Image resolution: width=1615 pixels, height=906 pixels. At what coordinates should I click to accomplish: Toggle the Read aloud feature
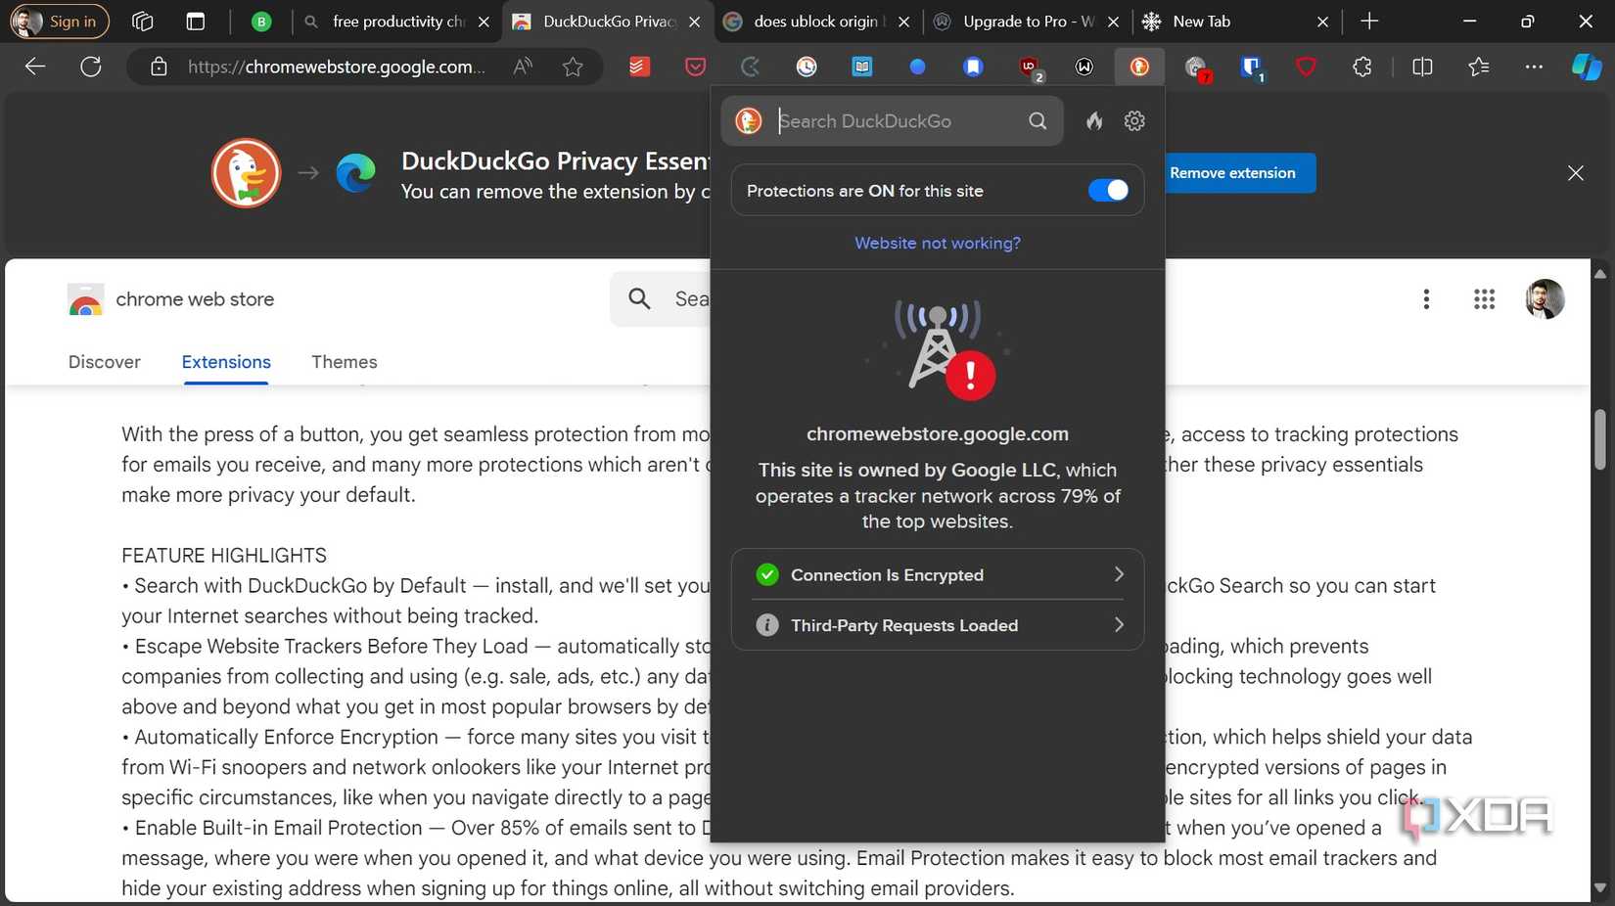522,67
